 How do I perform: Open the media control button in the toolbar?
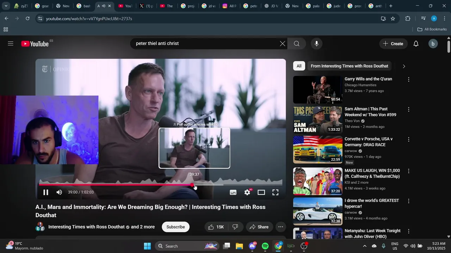tap(424, 18)
